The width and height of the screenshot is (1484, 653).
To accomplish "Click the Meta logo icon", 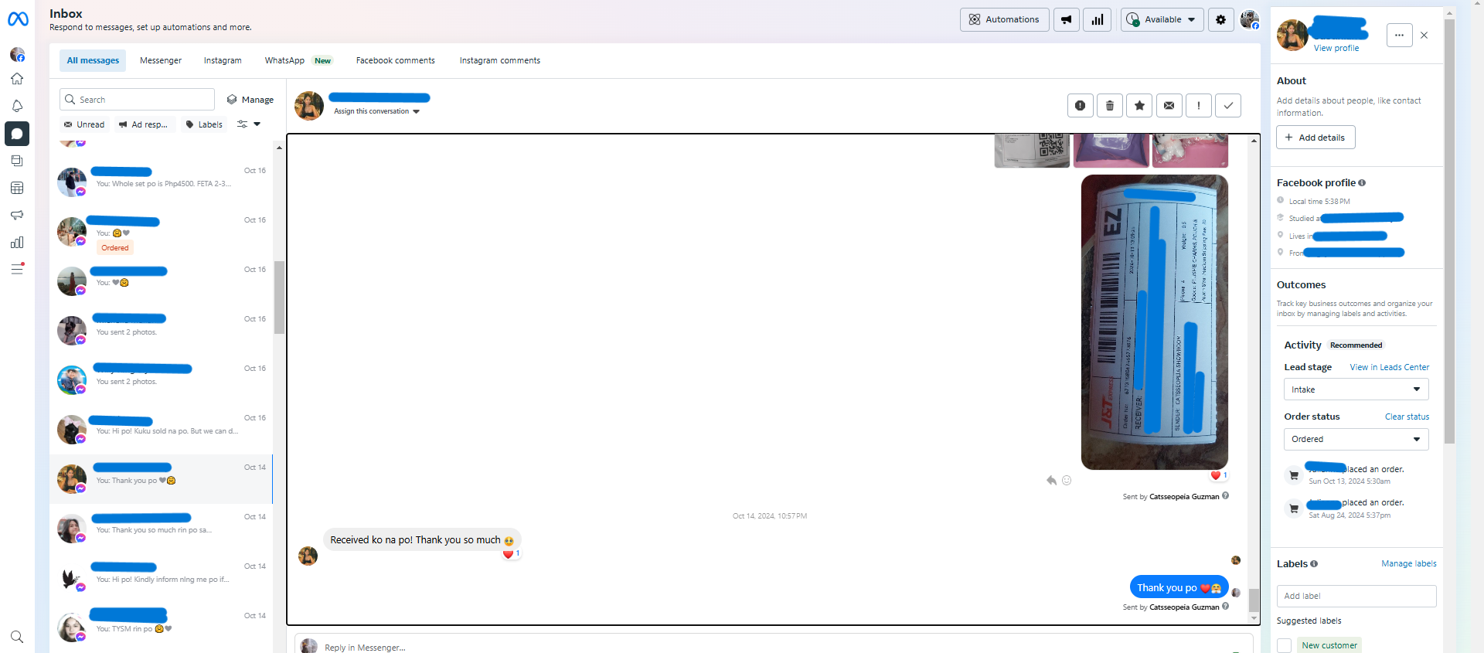I will 18,19.
